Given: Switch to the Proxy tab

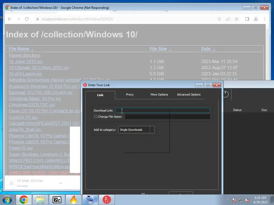Looking at the screenshot, I should point(130,94).
